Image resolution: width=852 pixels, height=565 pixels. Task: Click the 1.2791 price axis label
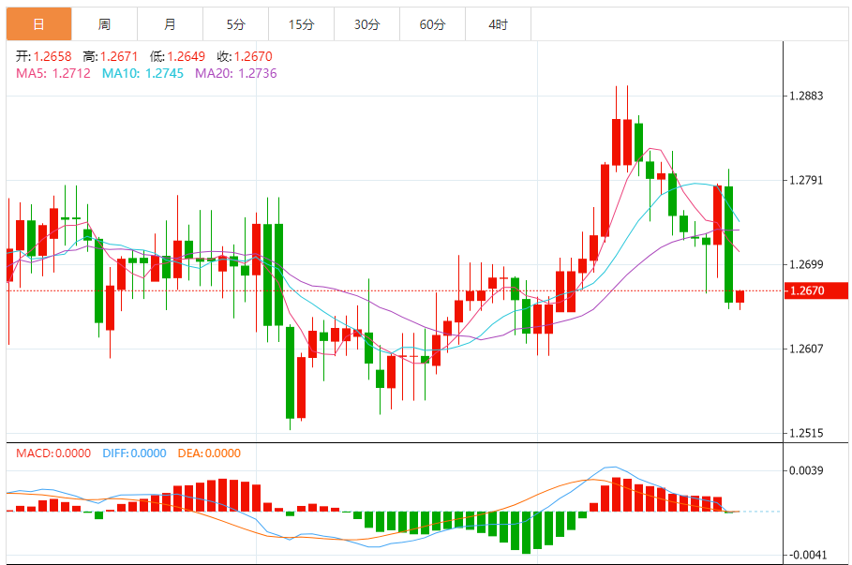806,180
